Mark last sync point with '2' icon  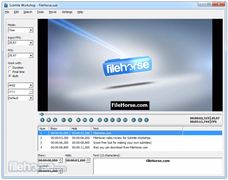click(140, 120)
